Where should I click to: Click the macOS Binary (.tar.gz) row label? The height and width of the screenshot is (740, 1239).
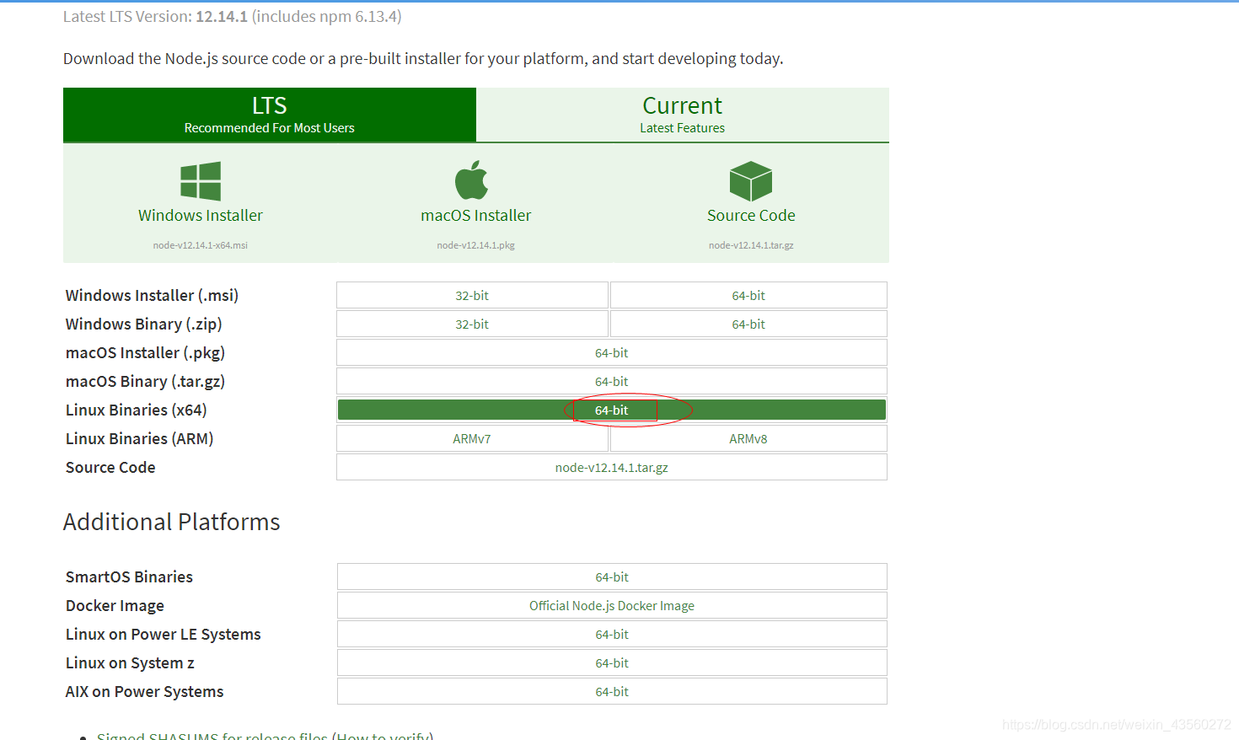point(145,382)
